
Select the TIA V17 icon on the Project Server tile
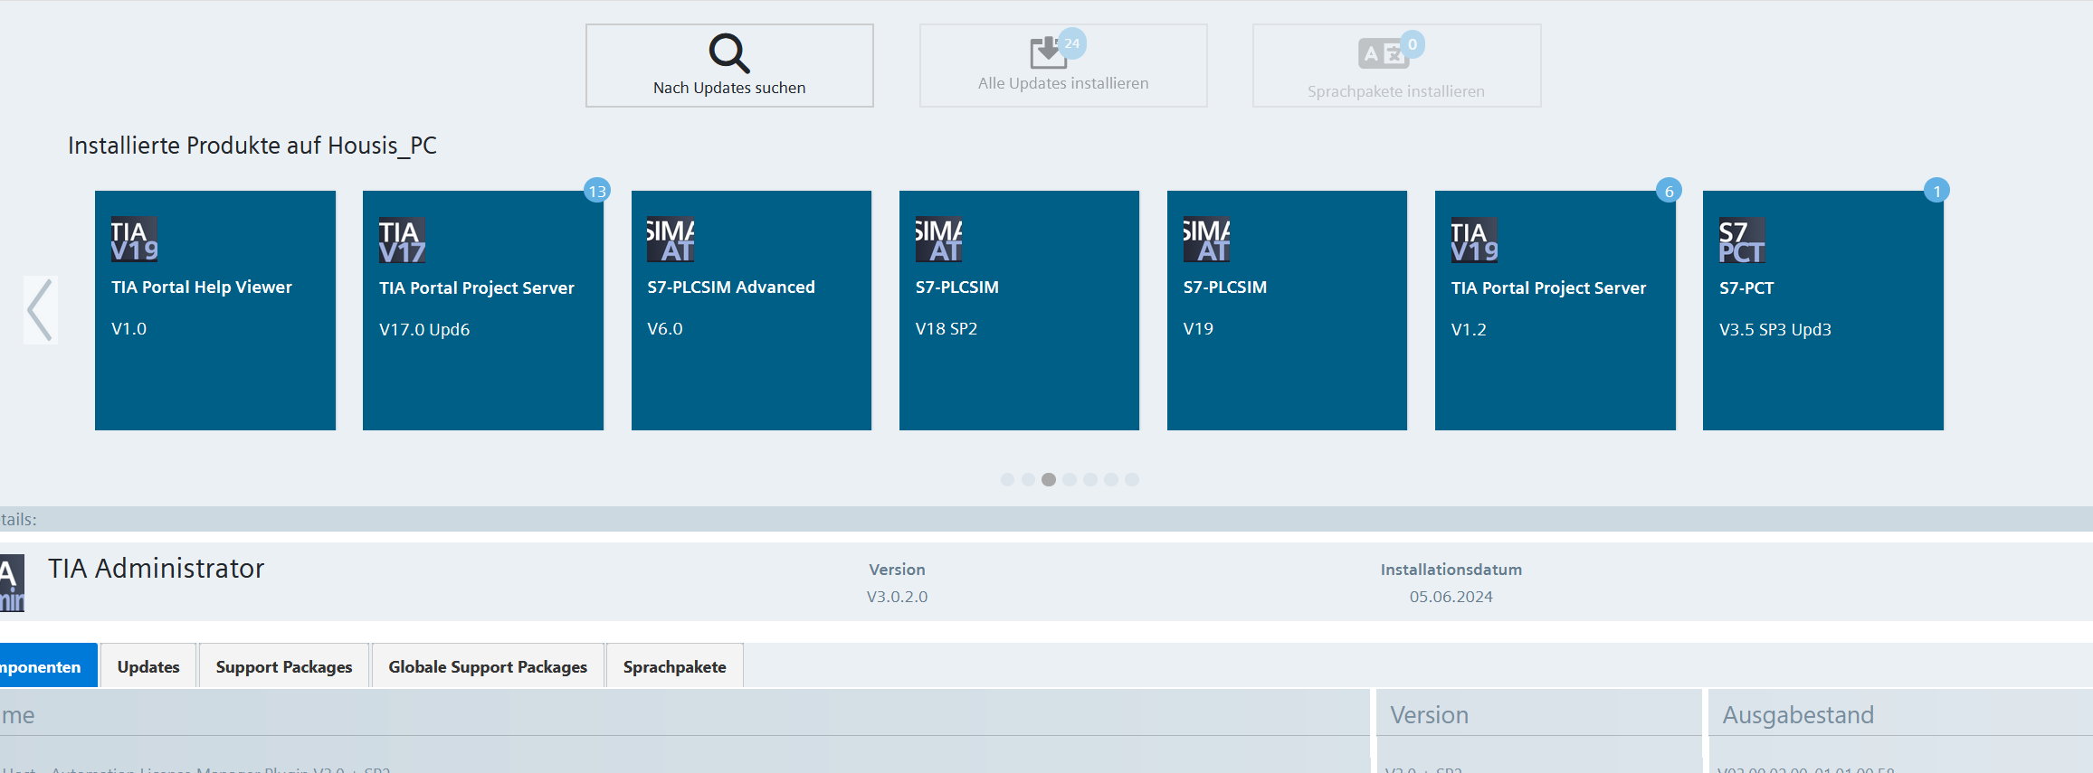click(x=403, y=240)
